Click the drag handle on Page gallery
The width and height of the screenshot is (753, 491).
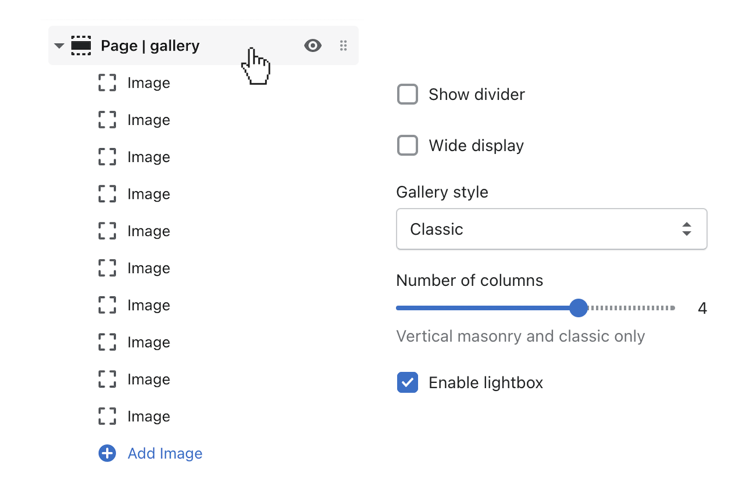tap(343, 45)
